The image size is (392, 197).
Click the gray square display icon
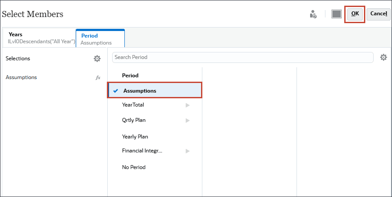(x=336, y=14)
